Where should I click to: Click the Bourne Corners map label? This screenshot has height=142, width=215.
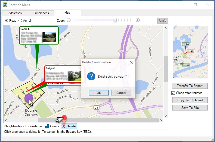[x=31, y=112]
